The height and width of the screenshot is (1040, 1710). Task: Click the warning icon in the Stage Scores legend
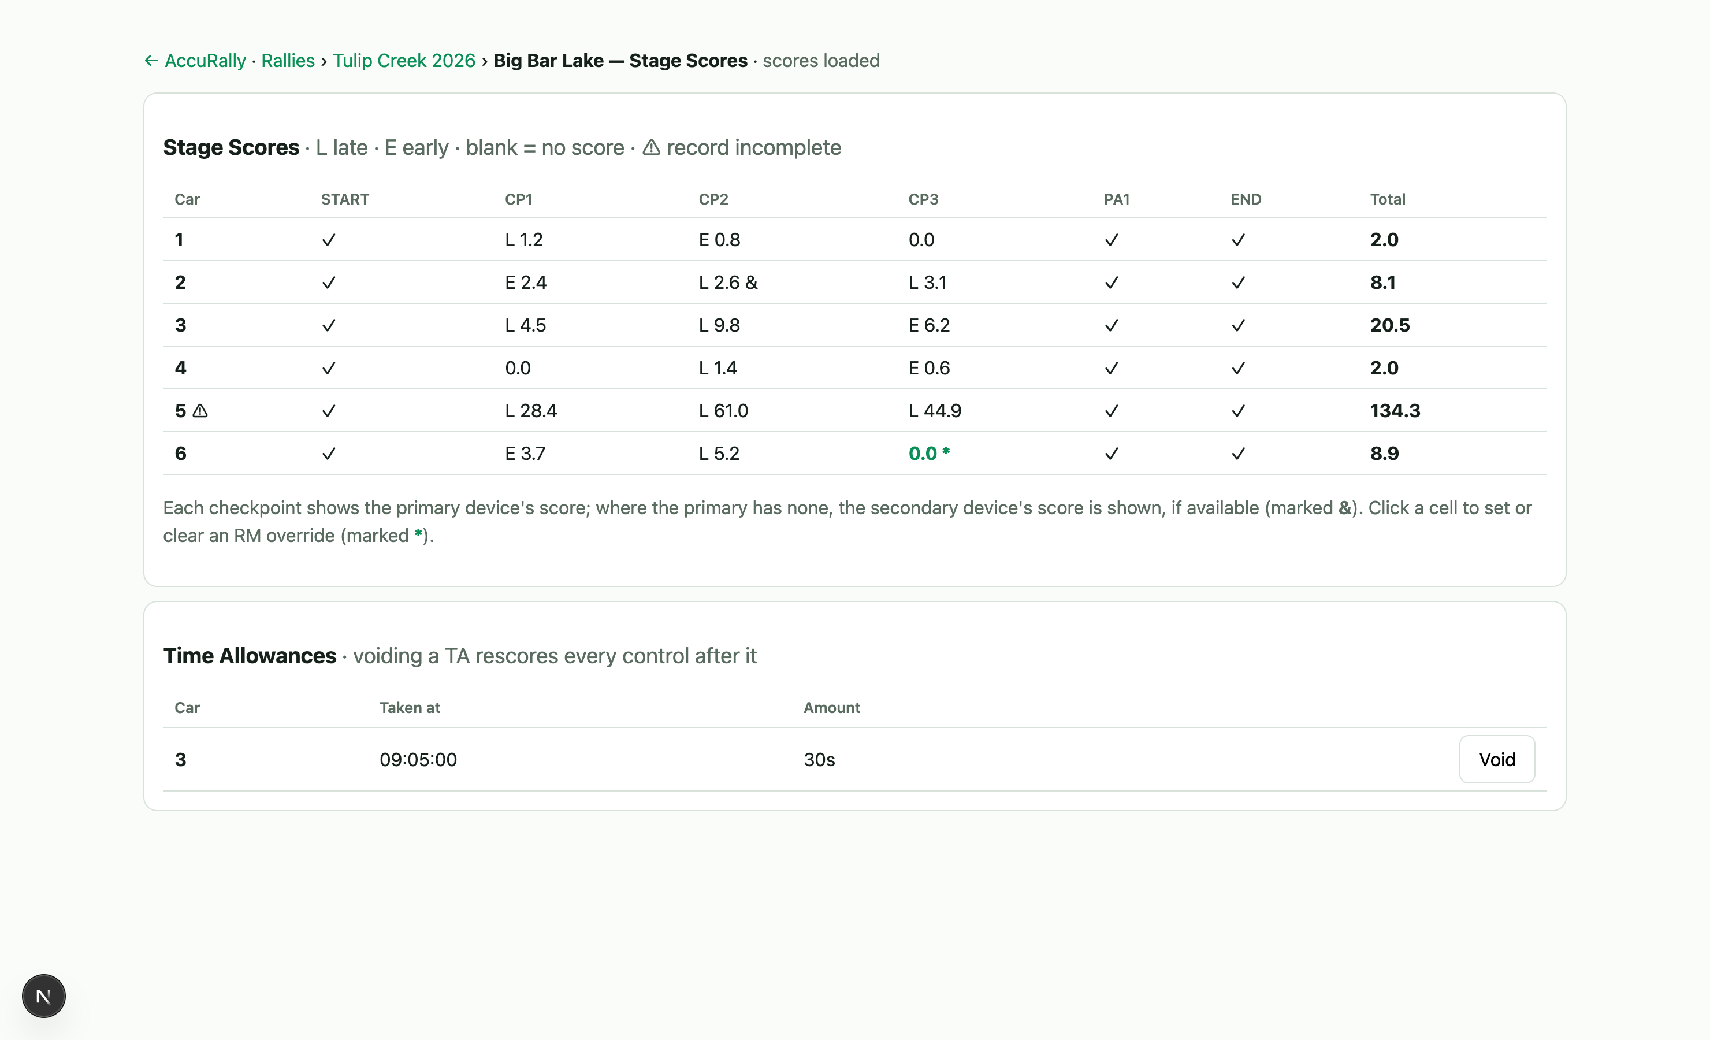click(651, 147)
